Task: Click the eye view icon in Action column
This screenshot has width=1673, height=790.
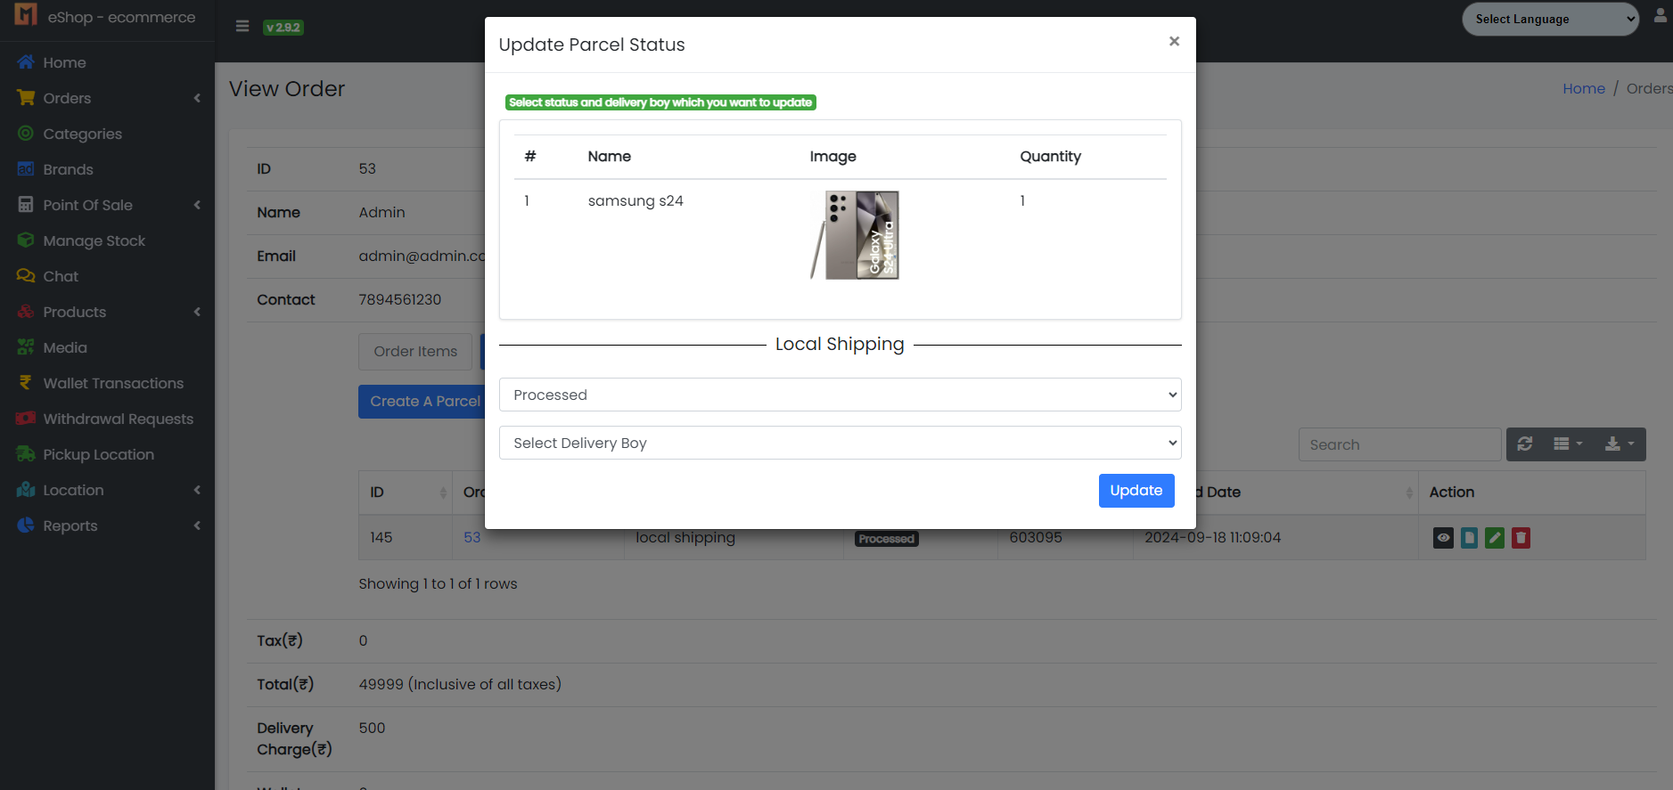Action: [x=1443, y=538]
